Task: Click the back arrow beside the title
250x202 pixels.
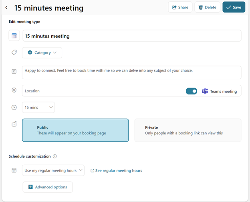Action: point(6,8)
